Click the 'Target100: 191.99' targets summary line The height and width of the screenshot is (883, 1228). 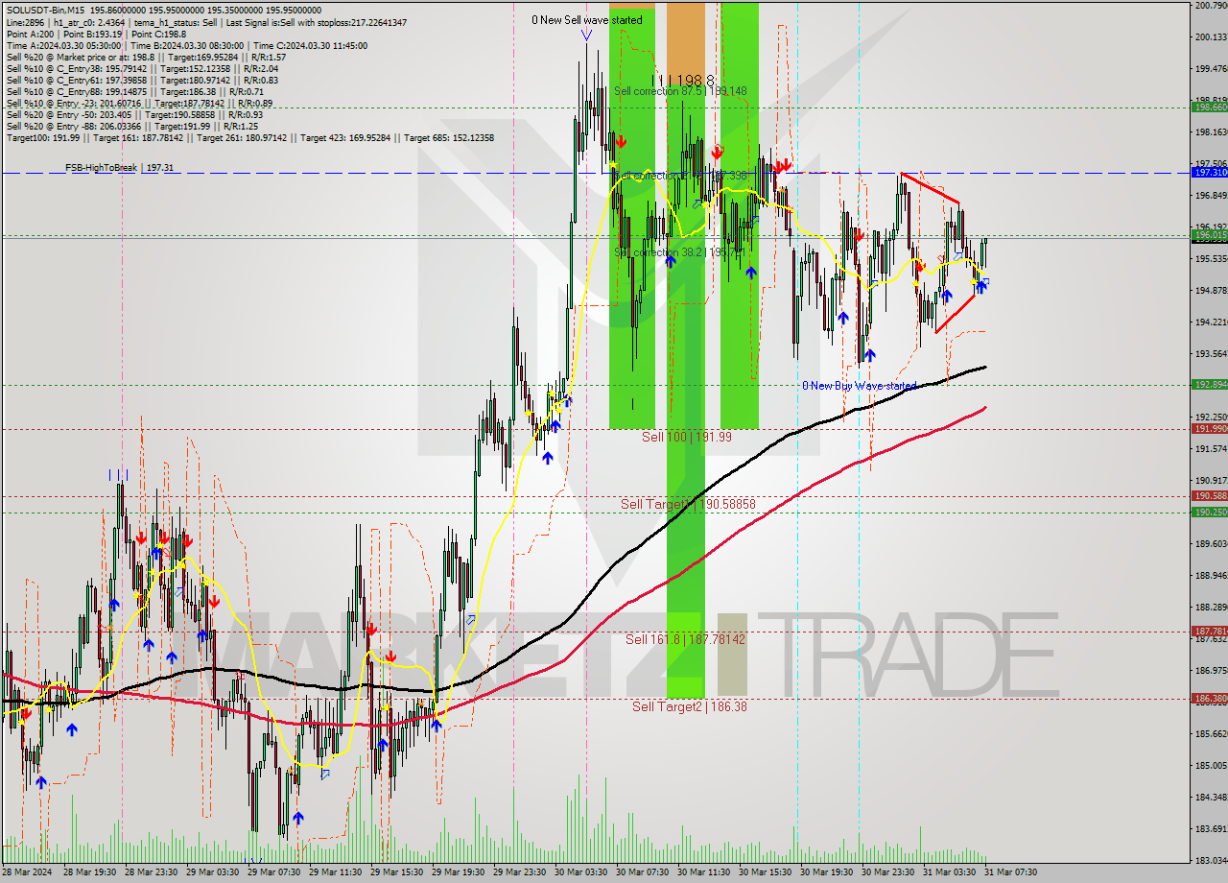click(250, 137)
